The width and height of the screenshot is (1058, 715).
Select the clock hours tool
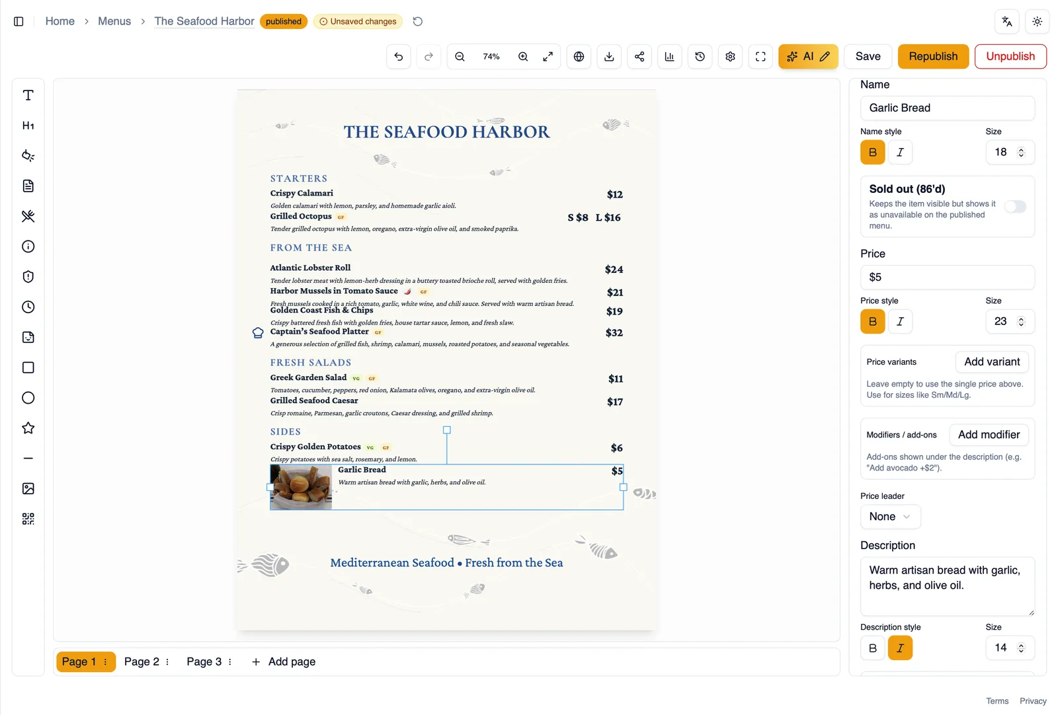pos(28,307)
